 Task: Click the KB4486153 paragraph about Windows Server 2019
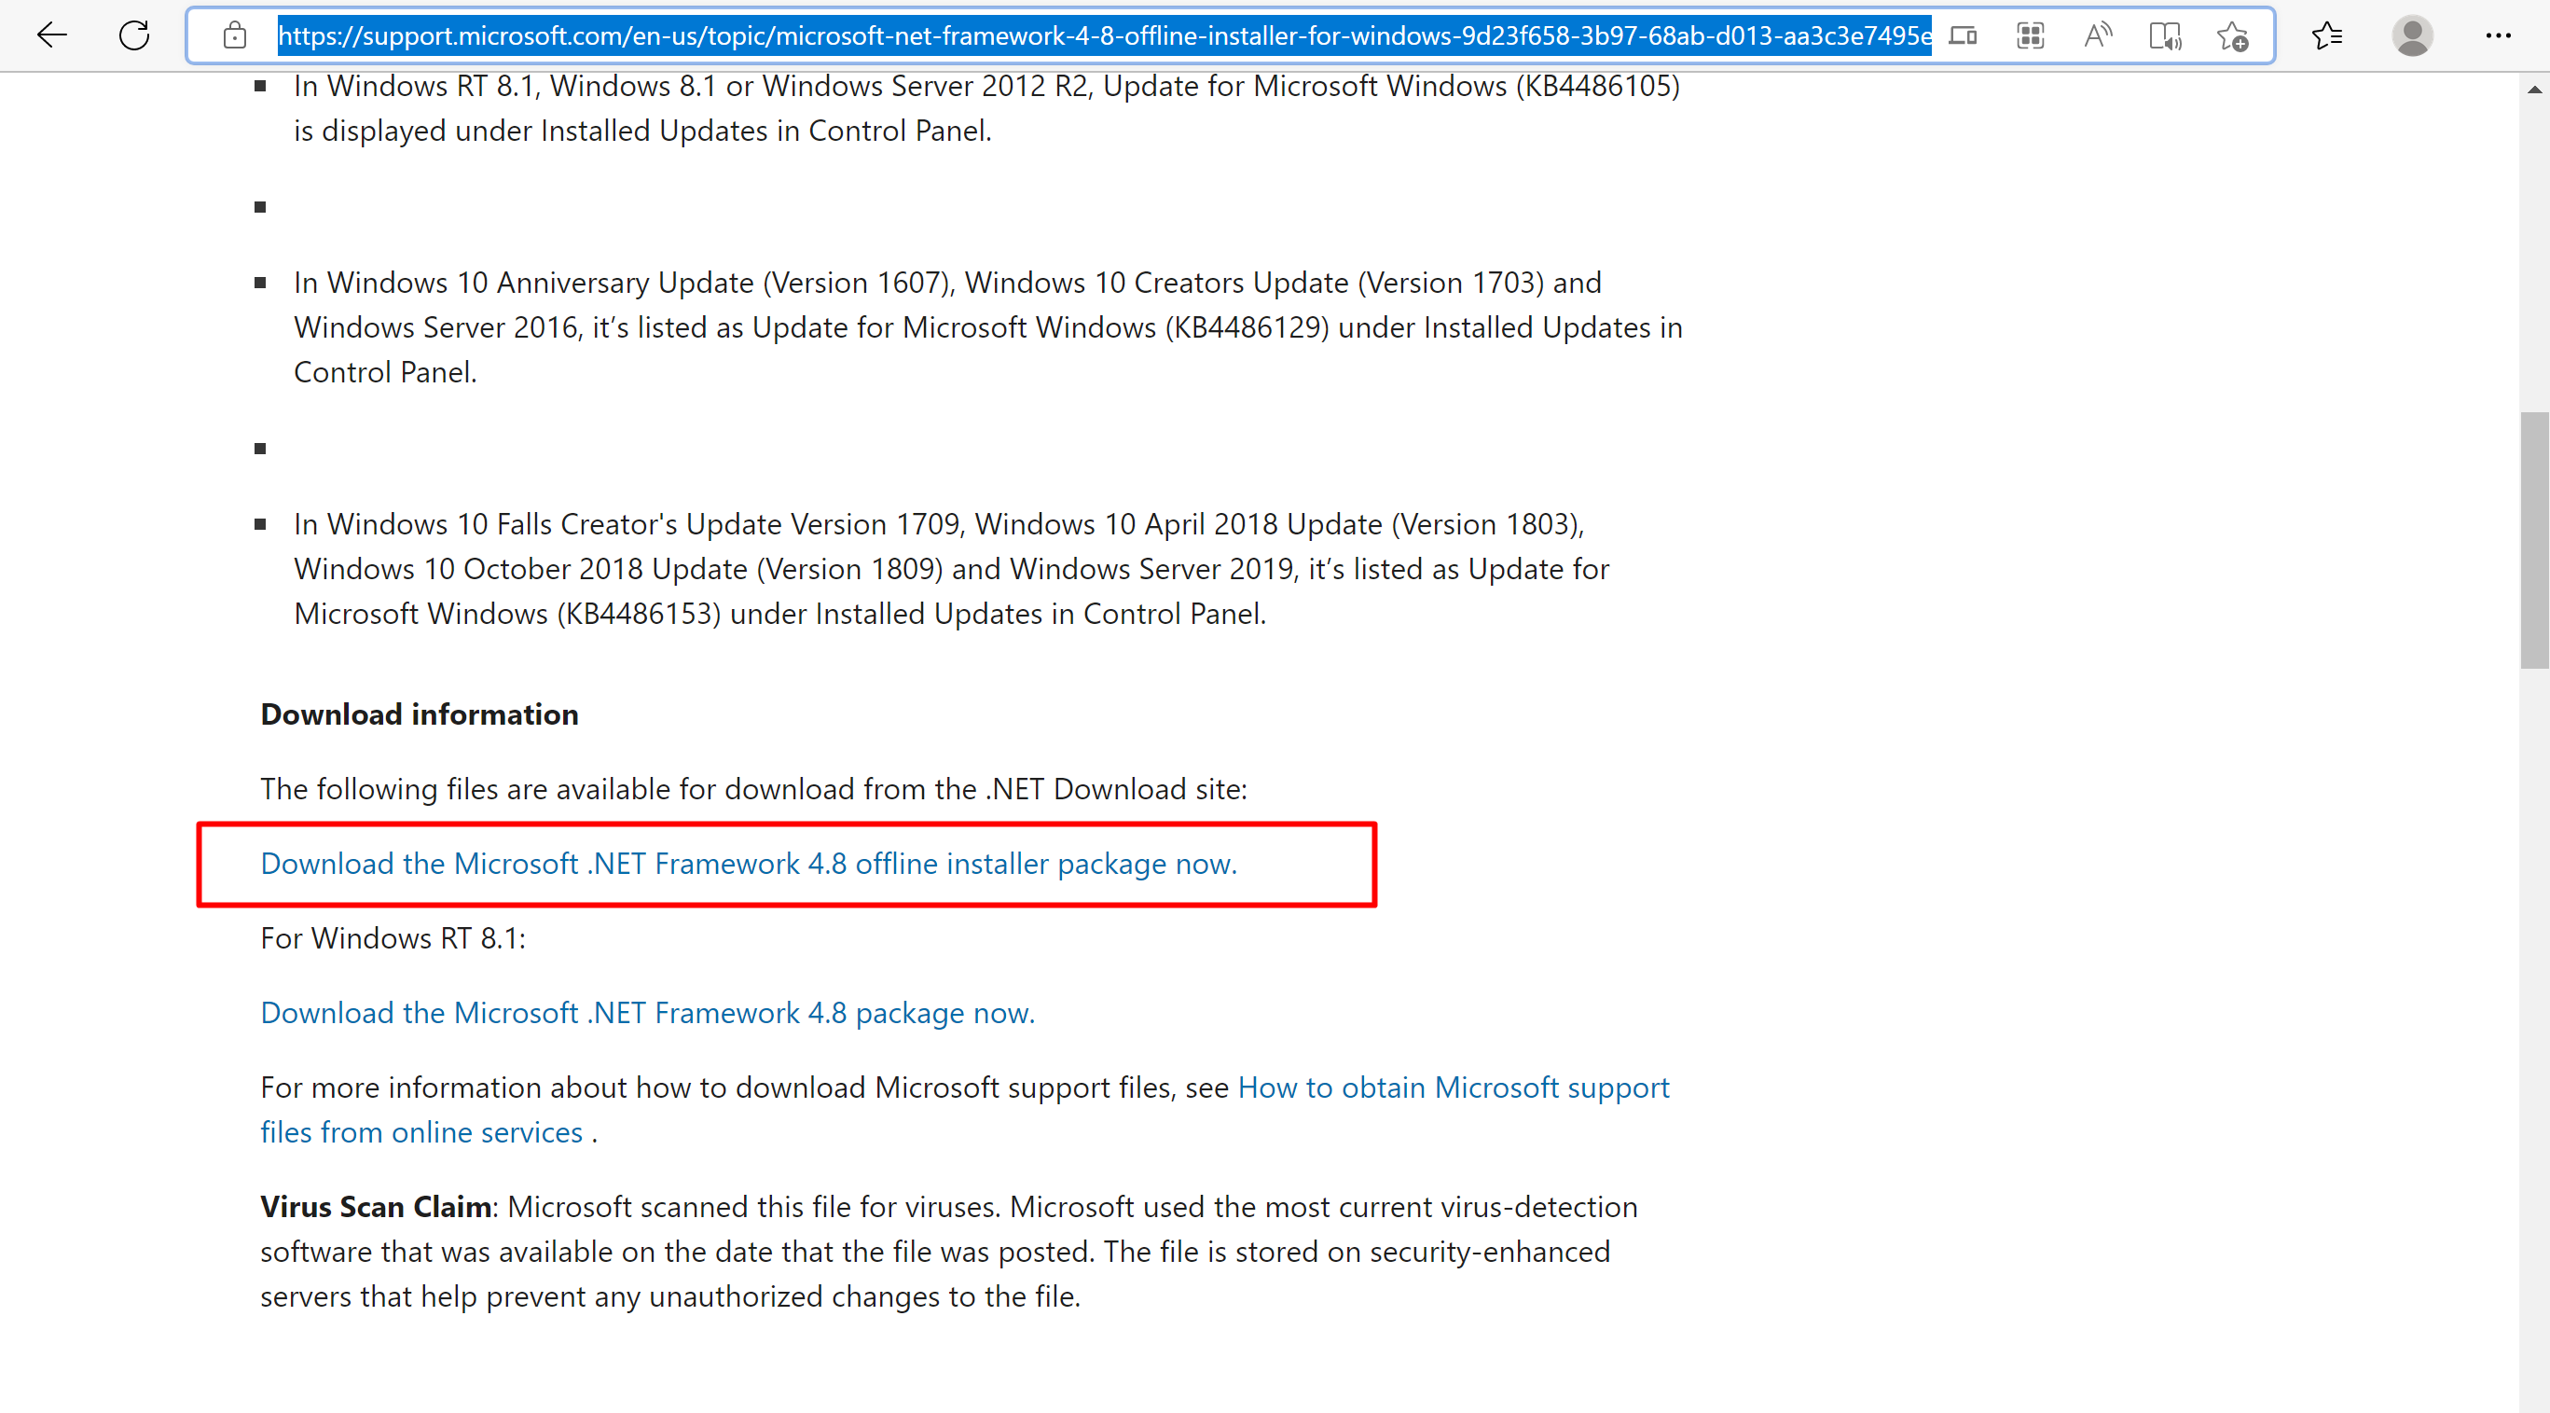(x=951, y=568)
